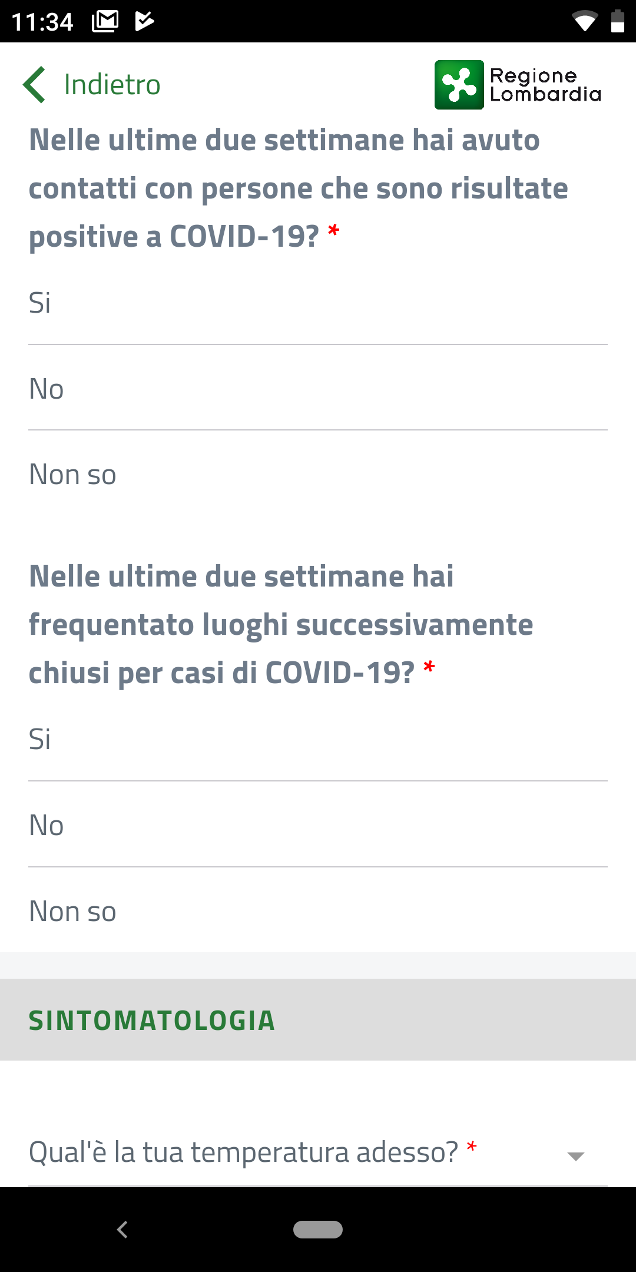Tap the home pill navigation button
The image size is (636, 1272).
[318, 1230]
